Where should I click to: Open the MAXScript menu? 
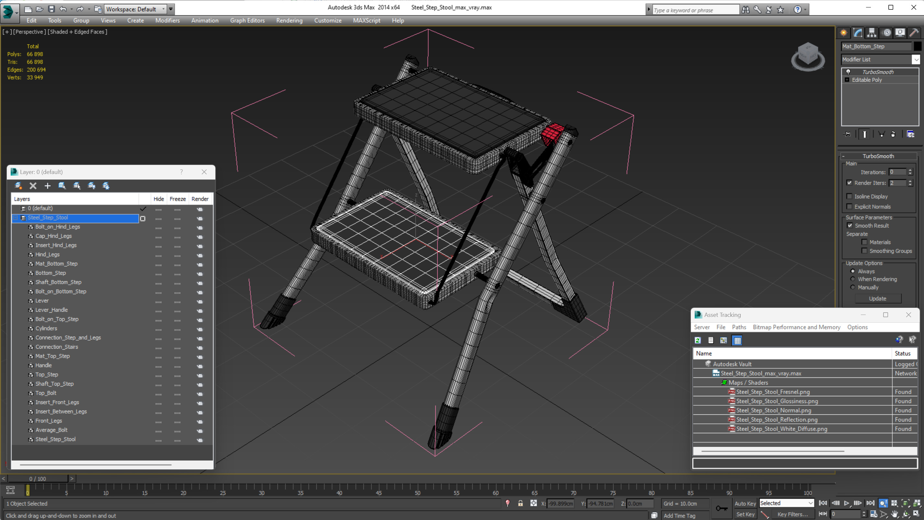pos(366,20)
